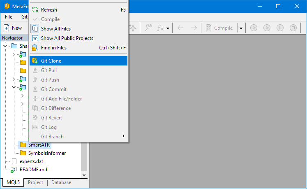Select the SmartATR folder
Viewport: 307px width, 189px height.
tap(39, 145)
